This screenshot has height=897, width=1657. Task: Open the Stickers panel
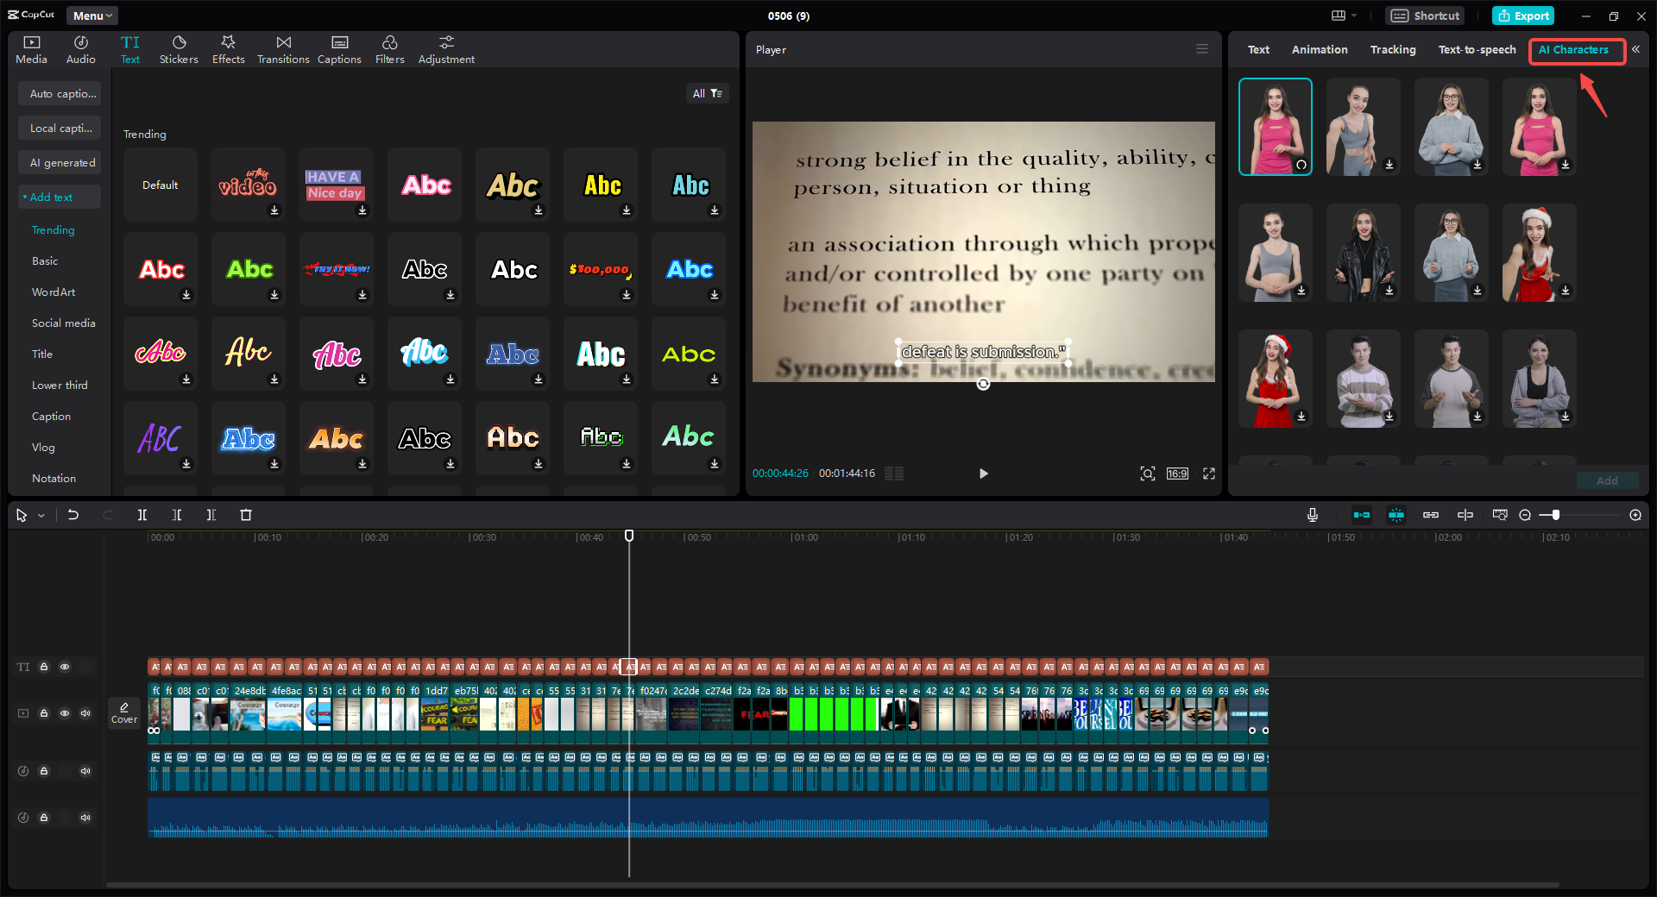coord(179,49)
